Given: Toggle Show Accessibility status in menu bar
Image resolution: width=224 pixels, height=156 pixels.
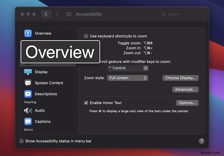Looking at the screenshot, I should (x=21, y=141).
